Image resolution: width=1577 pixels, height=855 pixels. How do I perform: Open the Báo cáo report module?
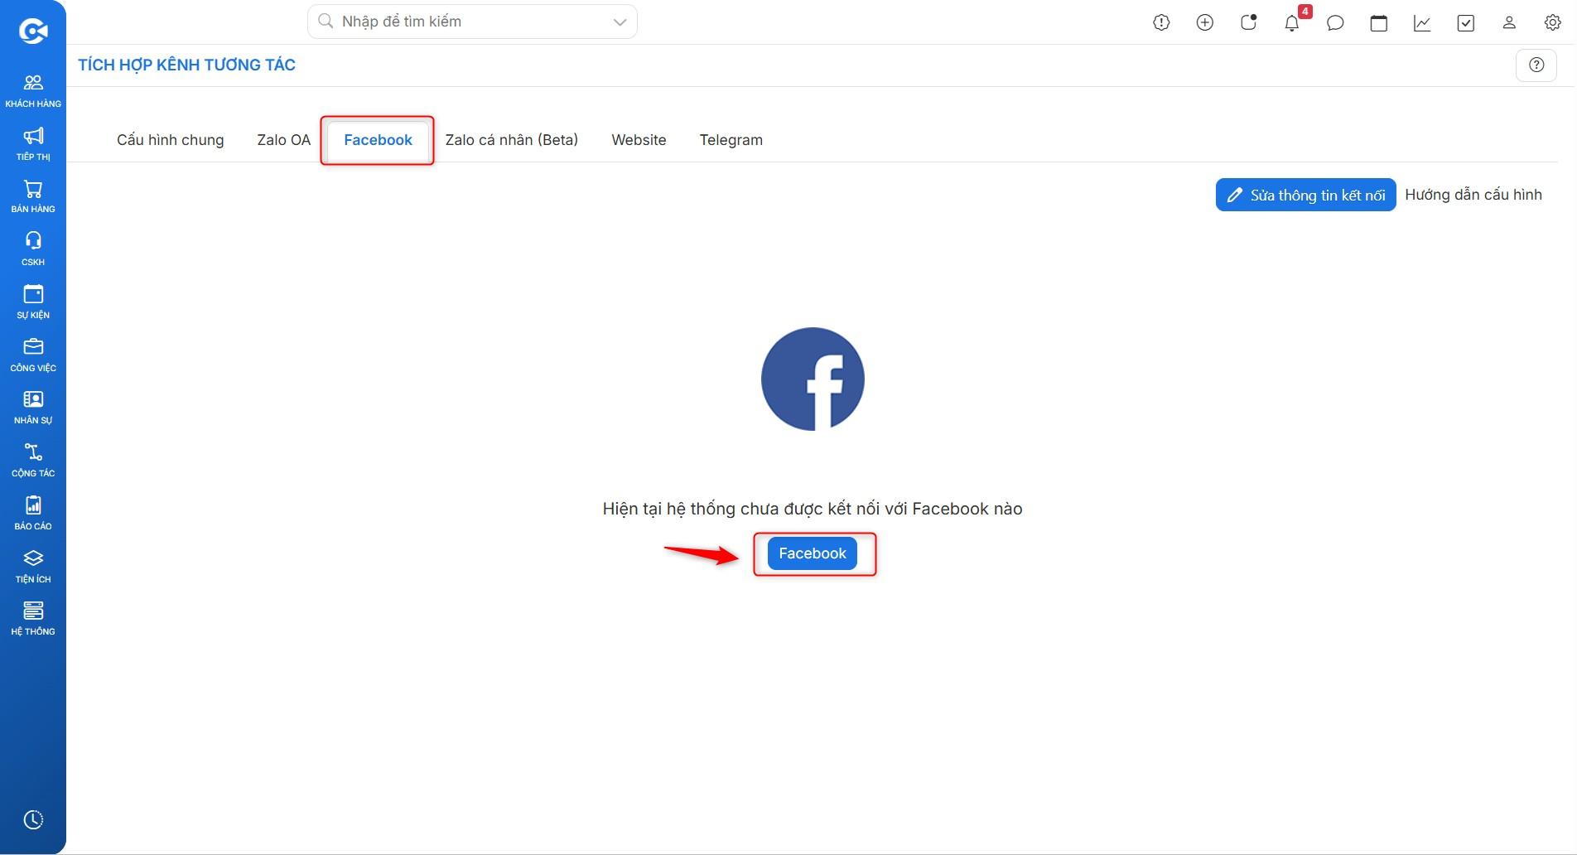33,513
